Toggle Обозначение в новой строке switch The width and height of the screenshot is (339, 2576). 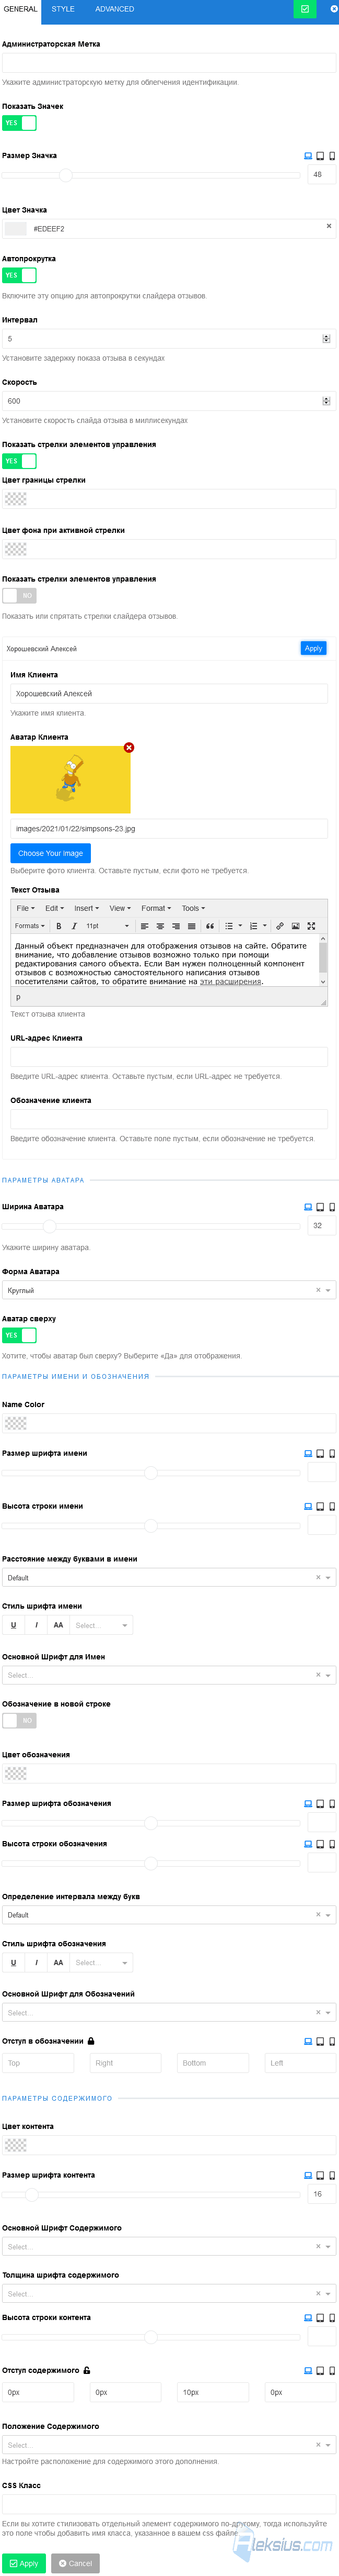(x=19, y=1721)
